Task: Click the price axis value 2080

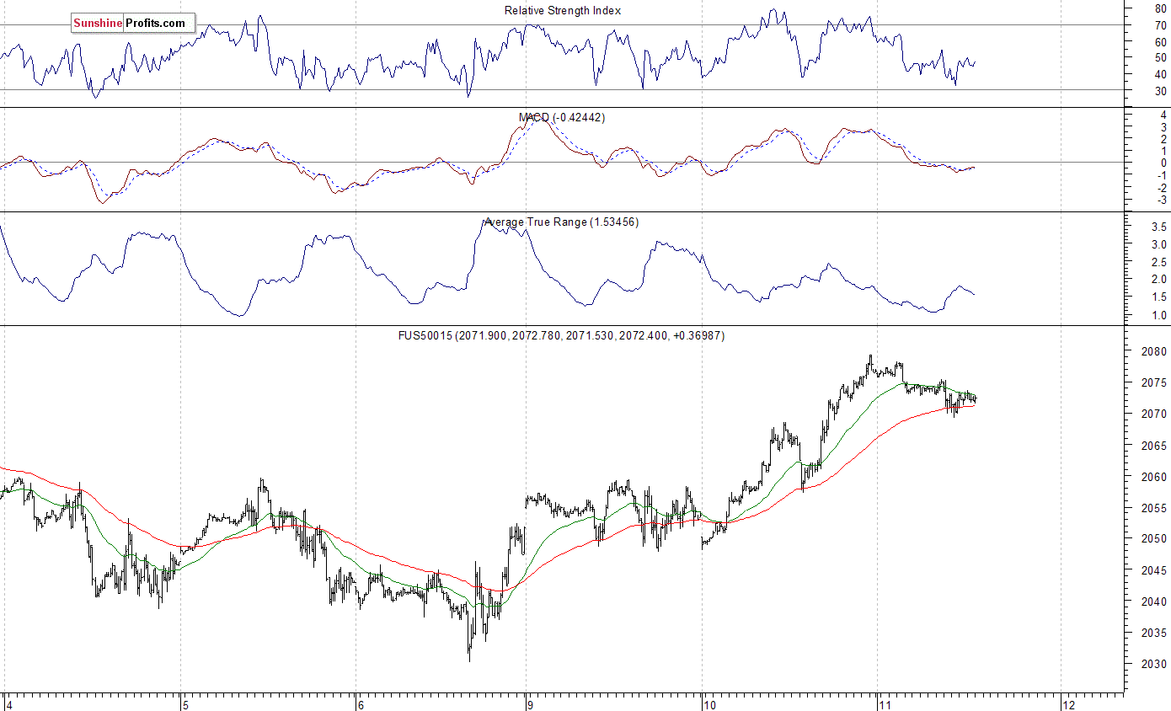Action: (x=1155, y=351)
